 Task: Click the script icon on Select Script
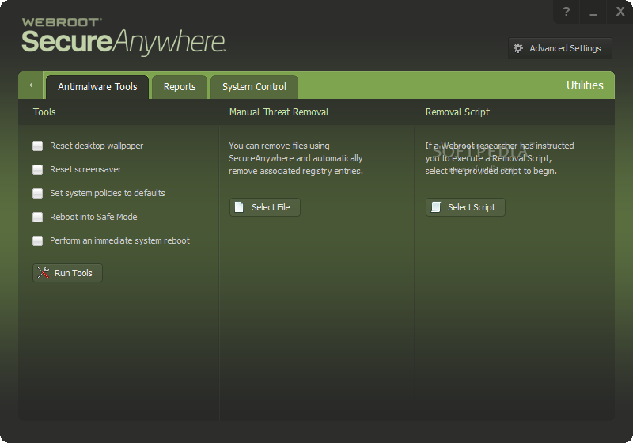pyautogui.click(x=436, y=207)
